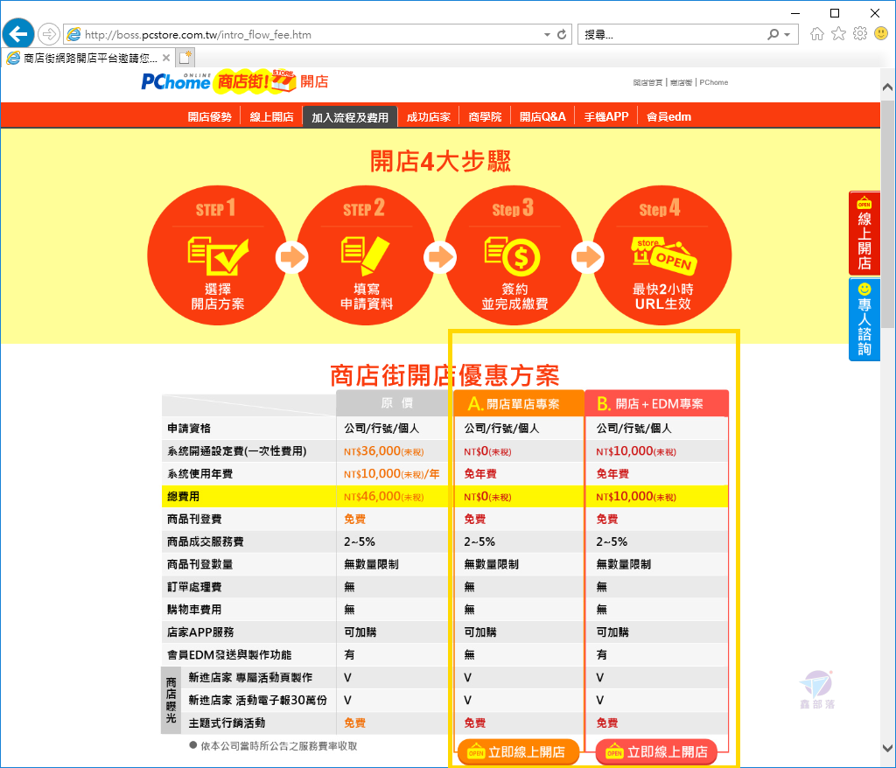Open the 商學院 menu item
Viewport: 896px width, 768px height.
pos(485,117)
